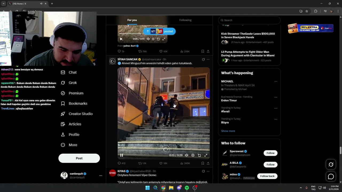Open Erden Timur trend more options

[x=276, y=97]
